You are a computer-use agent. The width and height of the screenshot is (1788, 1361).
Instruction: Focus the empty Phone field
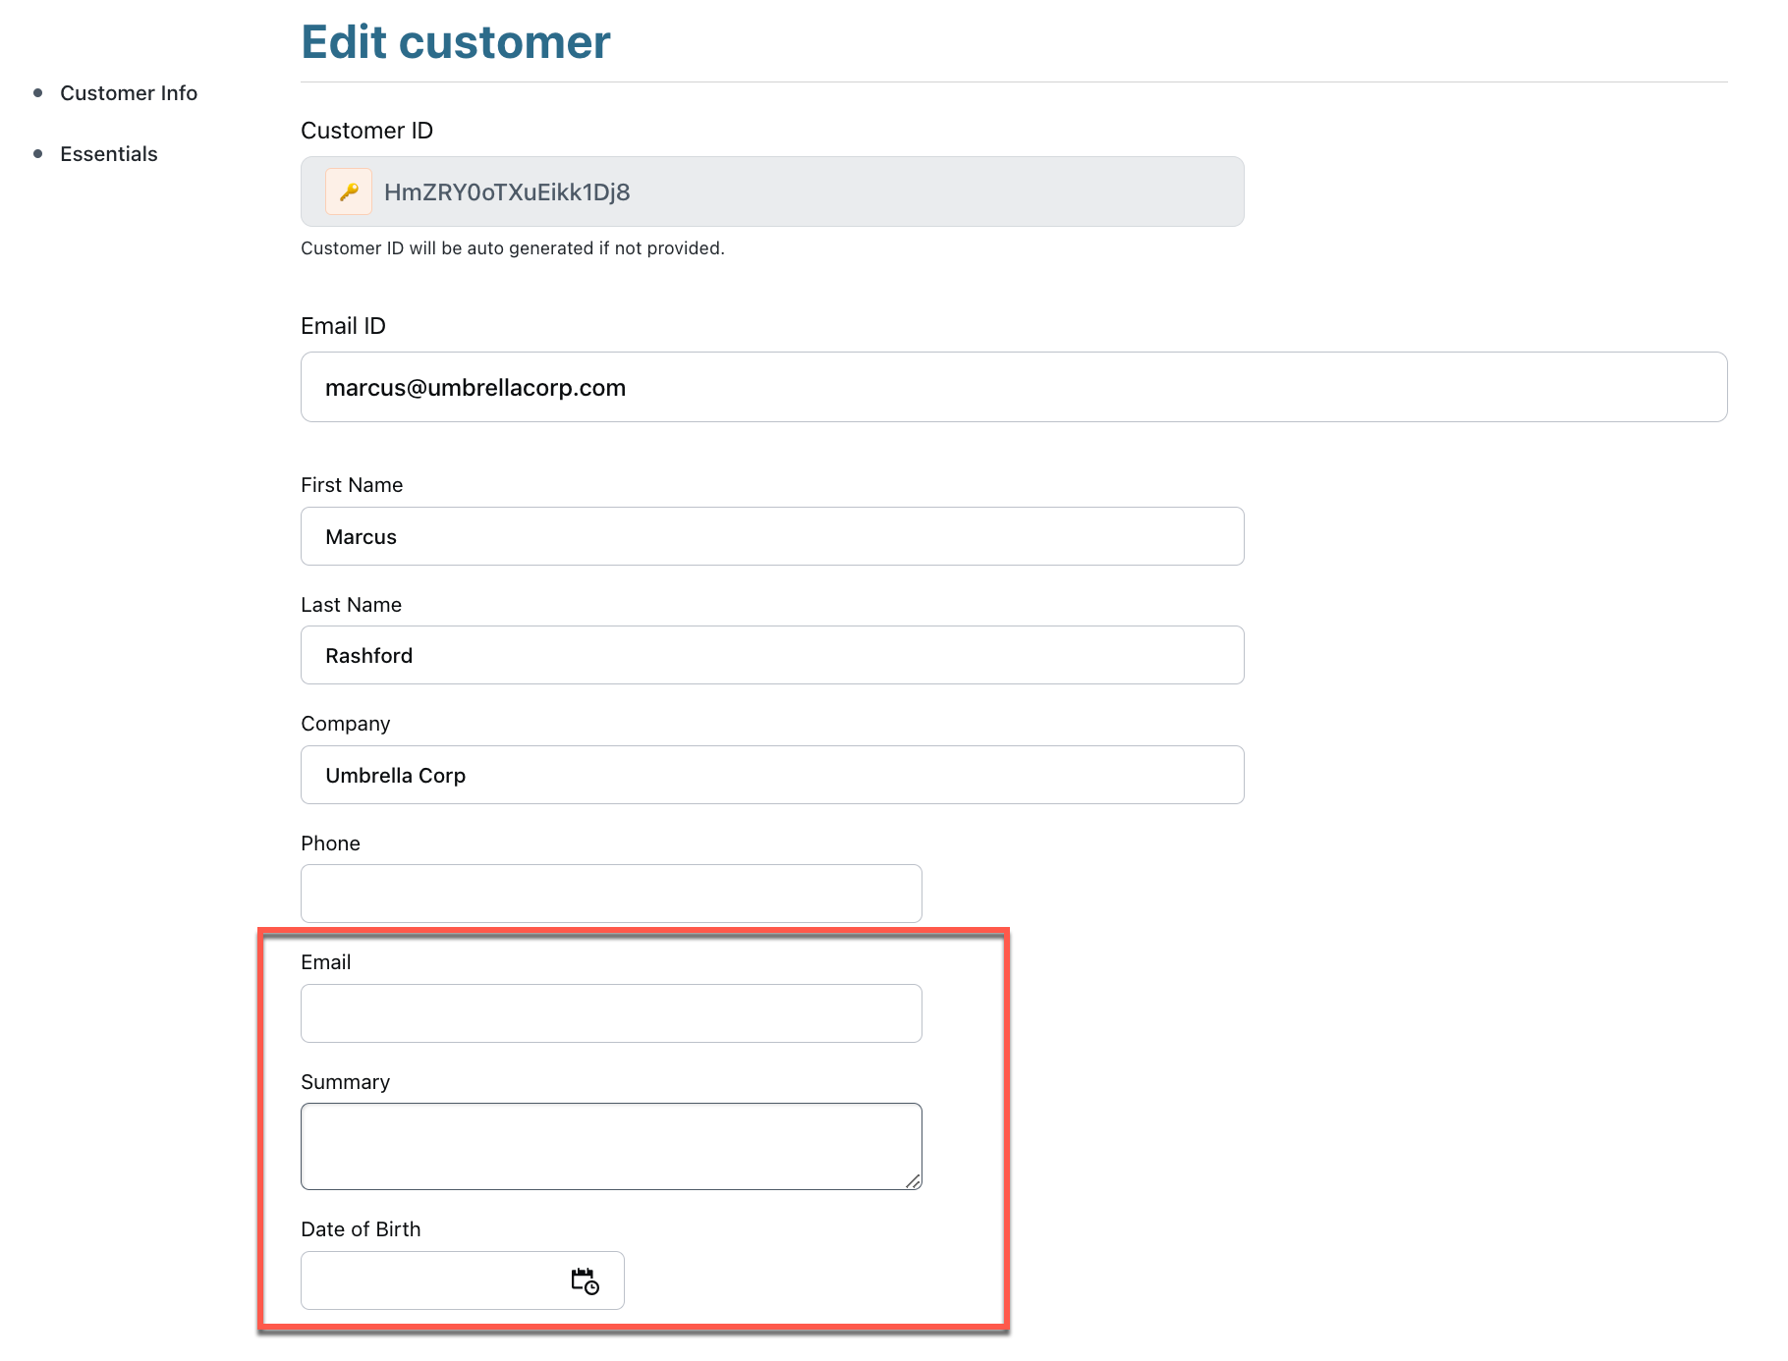(610, 894)
